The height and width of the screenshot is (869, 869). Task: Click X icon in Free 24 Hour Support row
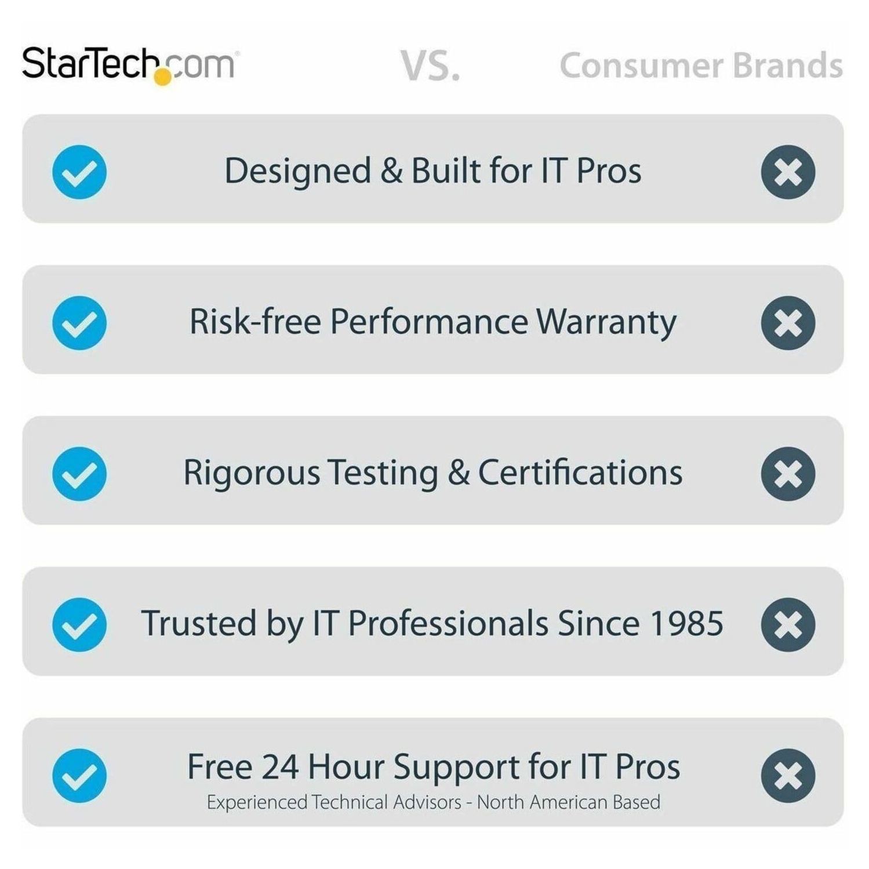coord(788,776)
